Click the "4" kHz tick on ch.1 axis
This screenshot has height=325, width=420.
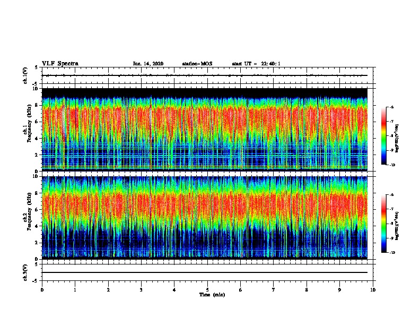click(x=37, y=139)
